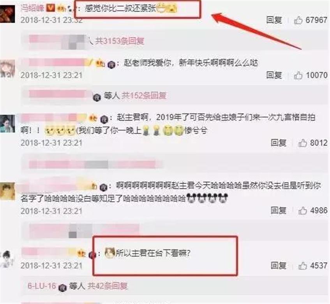Reply to the 九宫格自拍 comment
This screenshot has width=330, height=304.
point(279,143)
